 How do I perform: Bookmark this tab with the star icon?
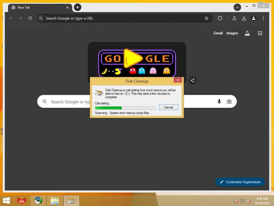[207, 18]
